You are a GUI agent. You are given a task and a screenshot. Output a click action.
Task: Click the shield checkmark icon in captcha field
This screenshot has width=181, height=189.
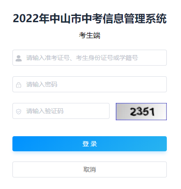pos(19,111)
